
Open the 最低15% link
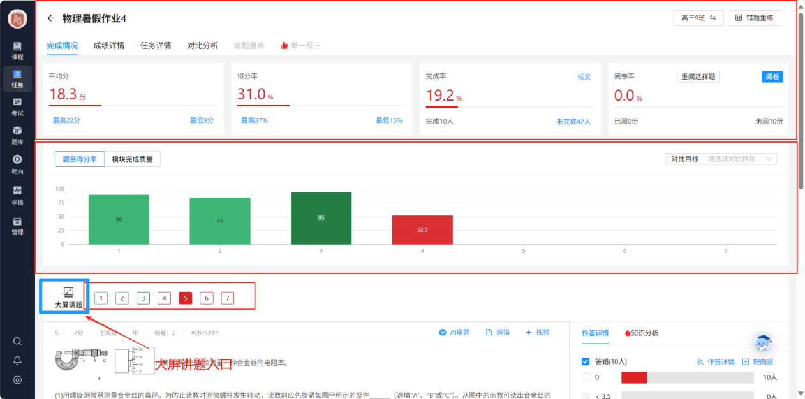coord(389,120)
